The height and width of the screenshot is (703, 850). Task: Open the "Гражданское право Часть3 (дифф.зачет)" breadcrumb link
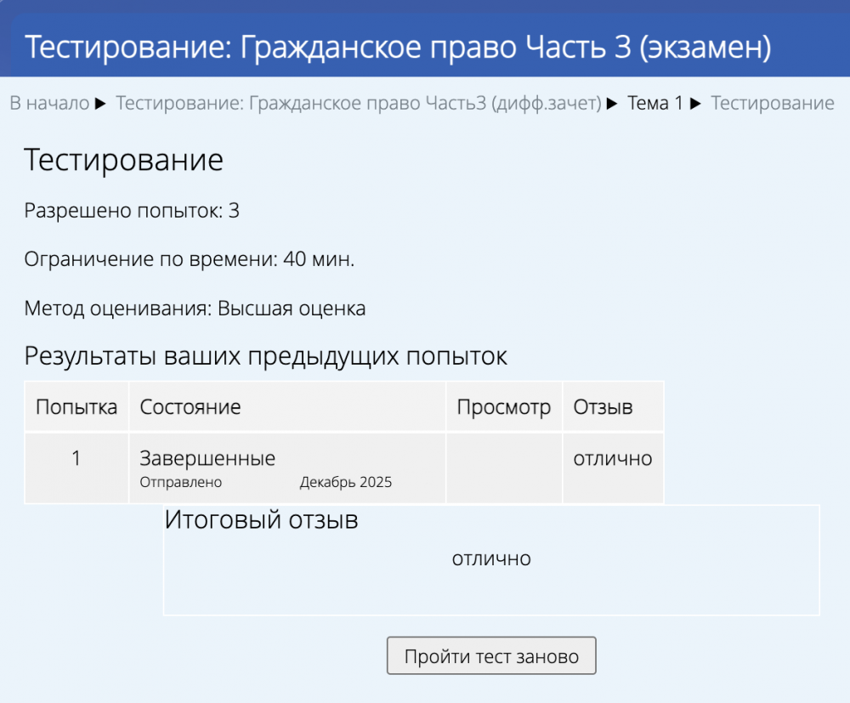pyautogui.click(x=359, y=104)
